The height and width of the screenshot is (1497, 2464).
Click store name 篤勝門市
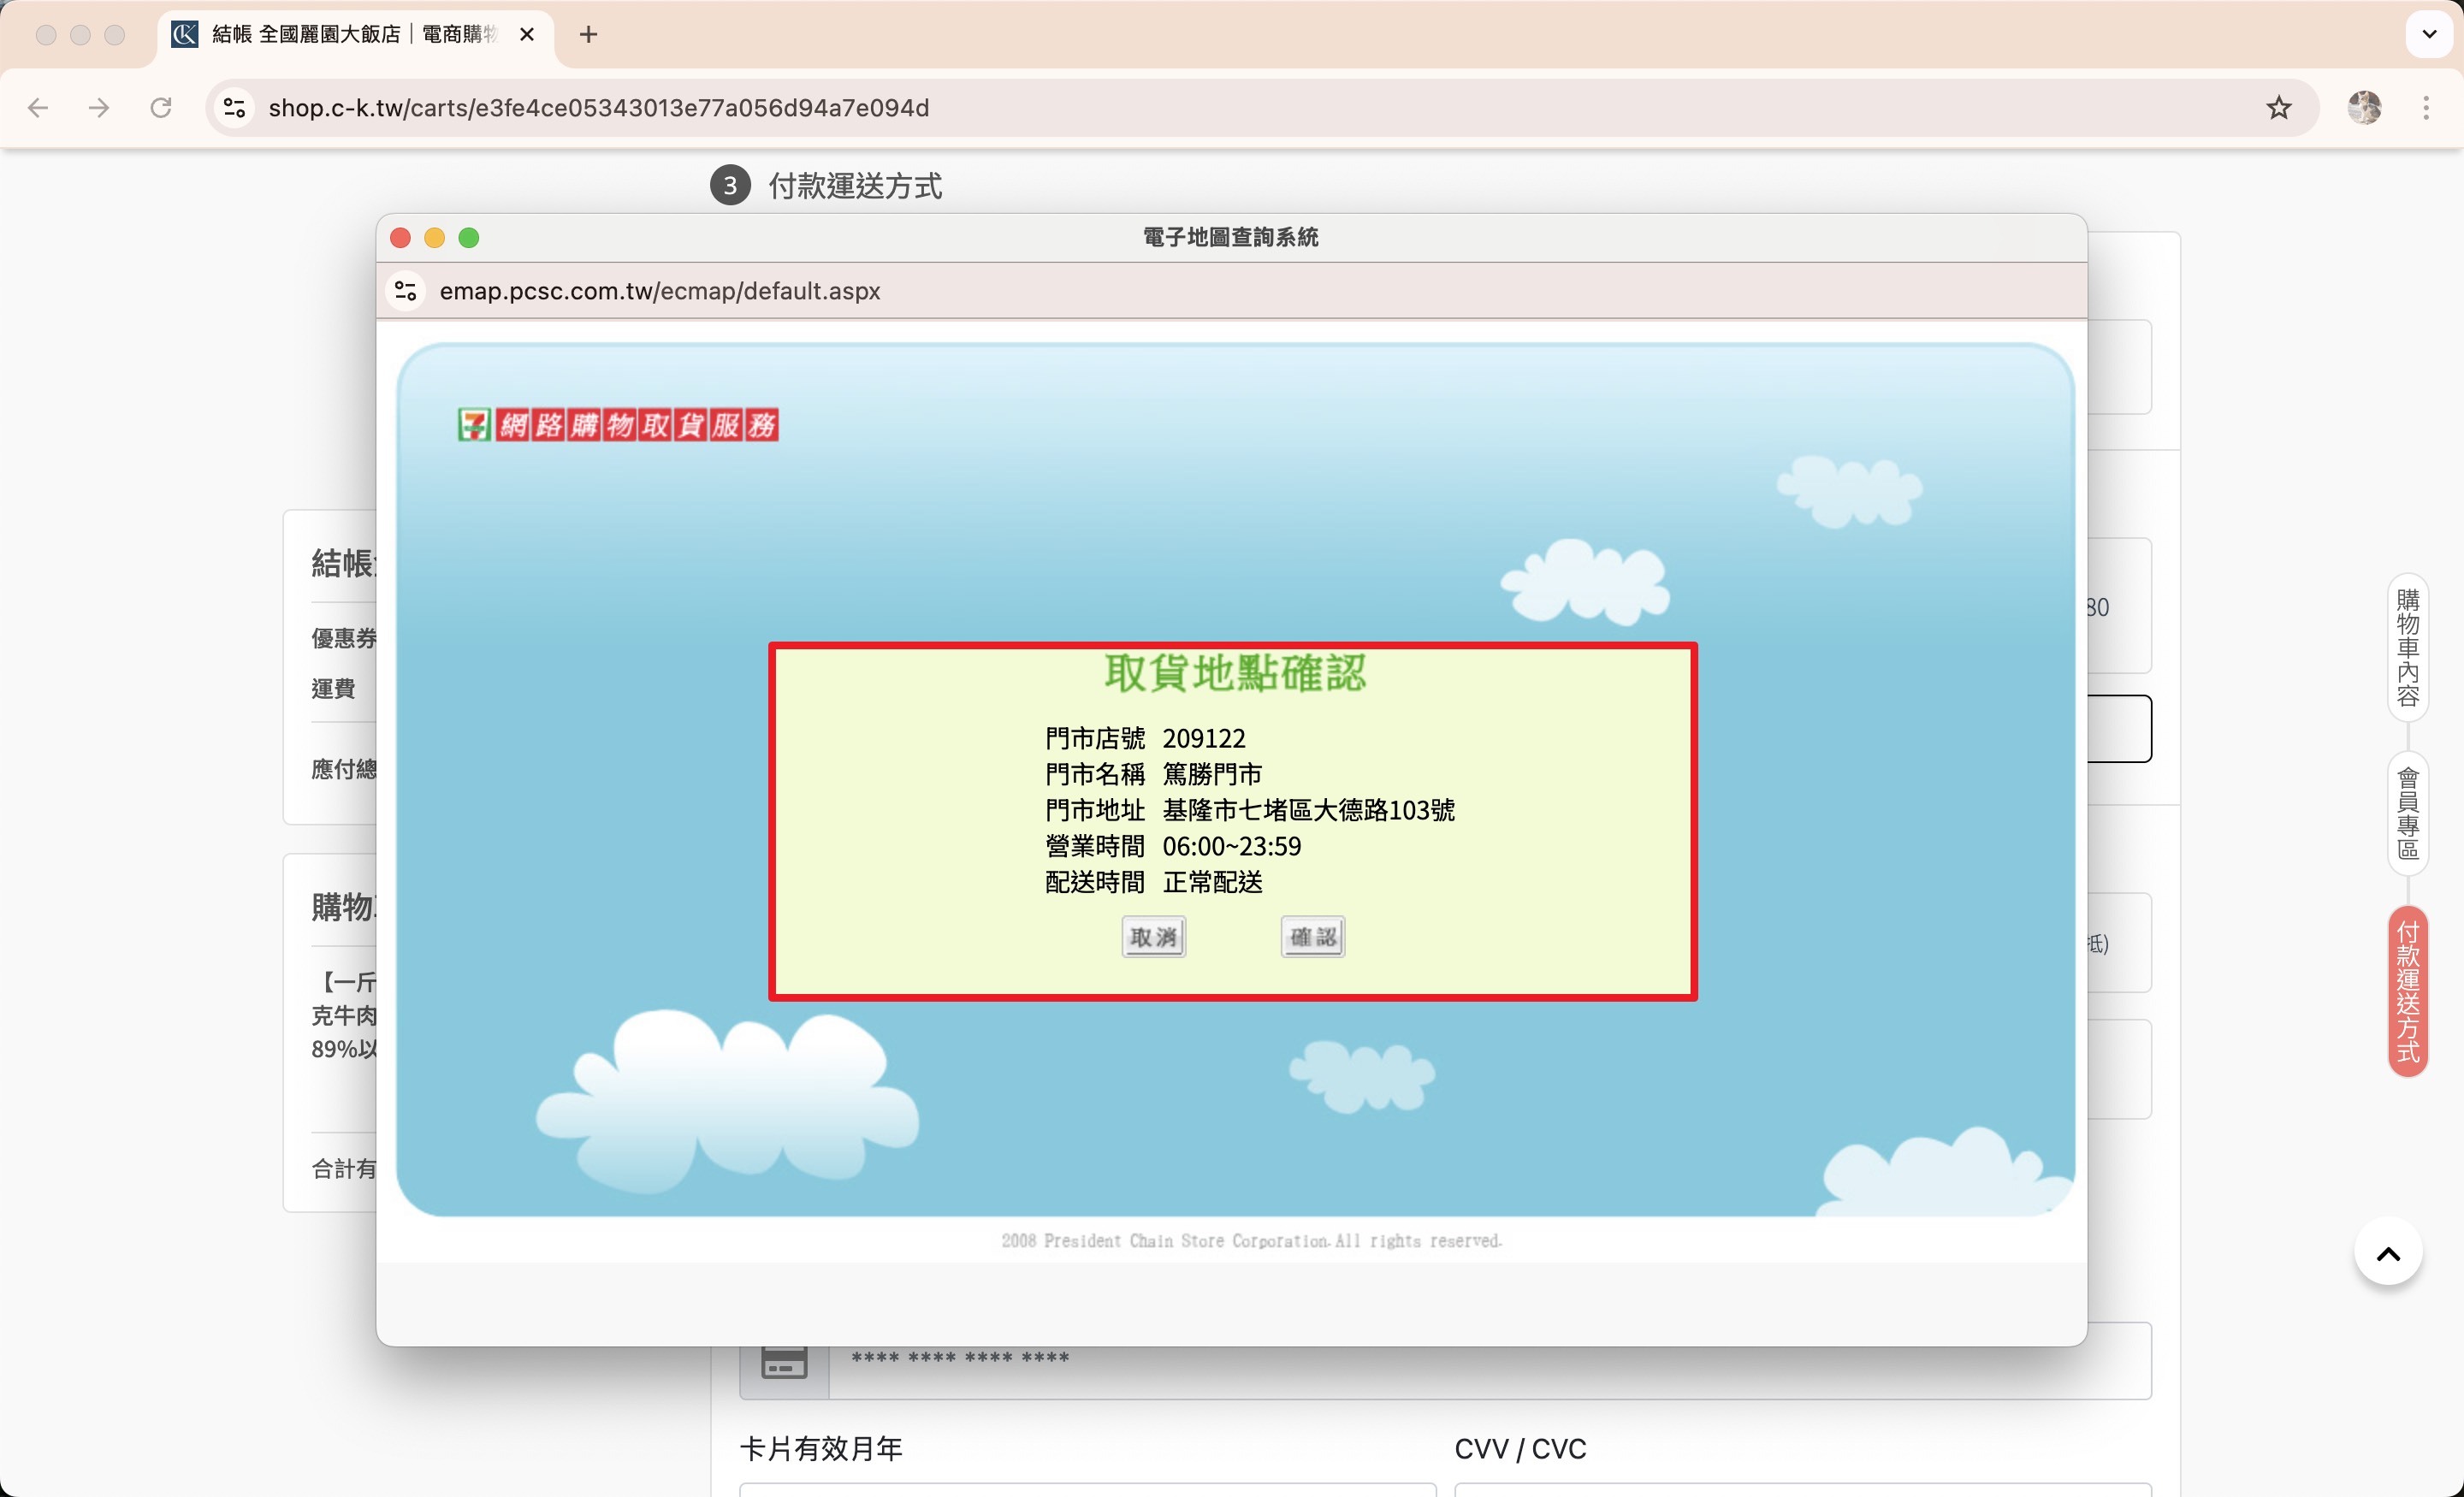click(x=1212, y=774)
